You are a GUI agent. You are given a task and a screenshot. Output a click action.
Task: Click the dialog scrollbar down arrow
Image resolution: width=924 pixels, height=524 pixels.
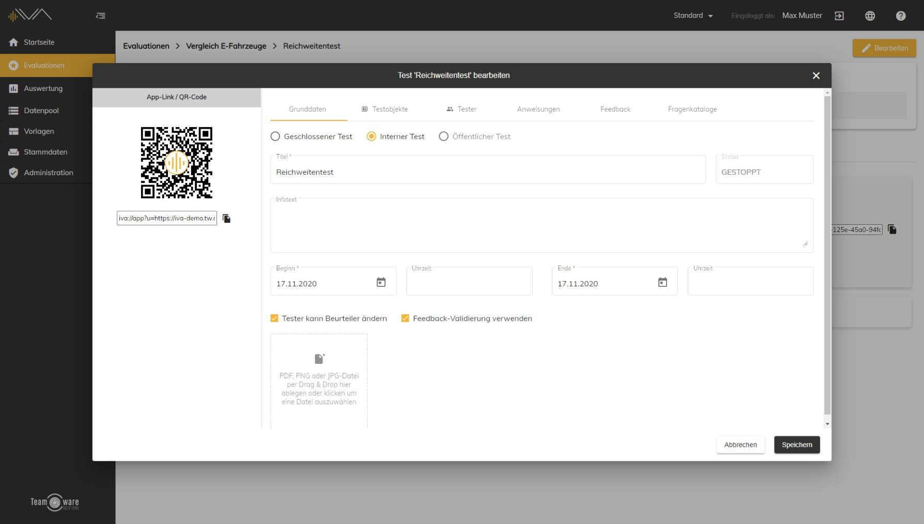click(x=827, y=424)
